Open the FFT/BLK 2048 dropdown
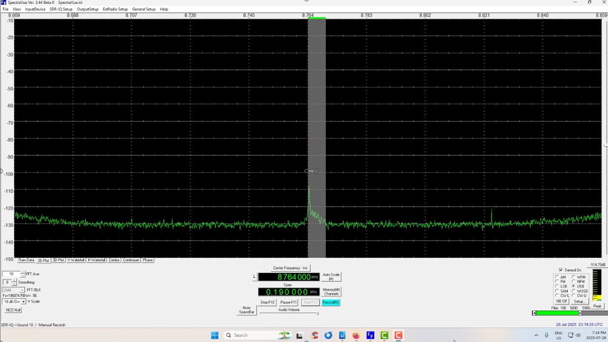Image resolution: width=608 pixels, height=342 pixels. coord(22,290)
